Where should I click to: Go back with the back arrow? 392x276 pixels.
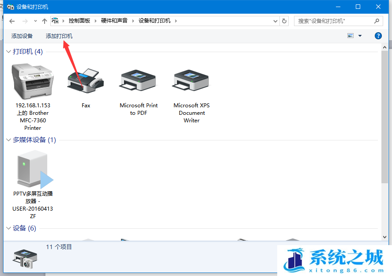tap(12, 21)
